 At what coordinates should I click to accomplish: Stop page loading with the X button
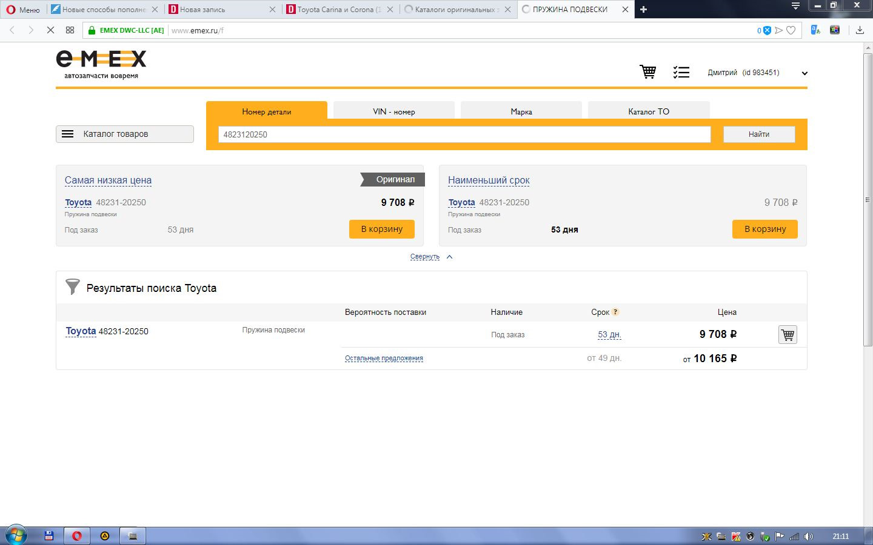click(50, 30)
